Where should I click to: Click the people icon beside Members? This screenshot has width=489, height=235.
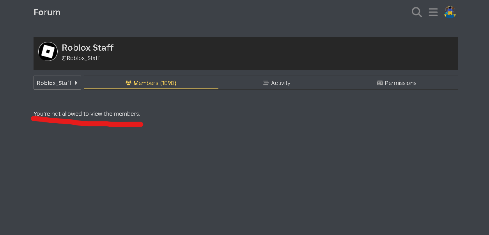click(x=128, y=83)
